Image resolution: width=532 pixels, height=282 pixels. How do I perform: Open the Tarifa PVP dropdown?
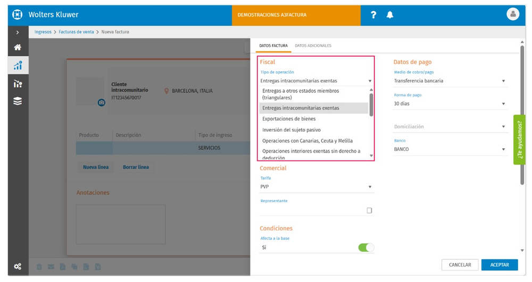[x=316, y=187]
